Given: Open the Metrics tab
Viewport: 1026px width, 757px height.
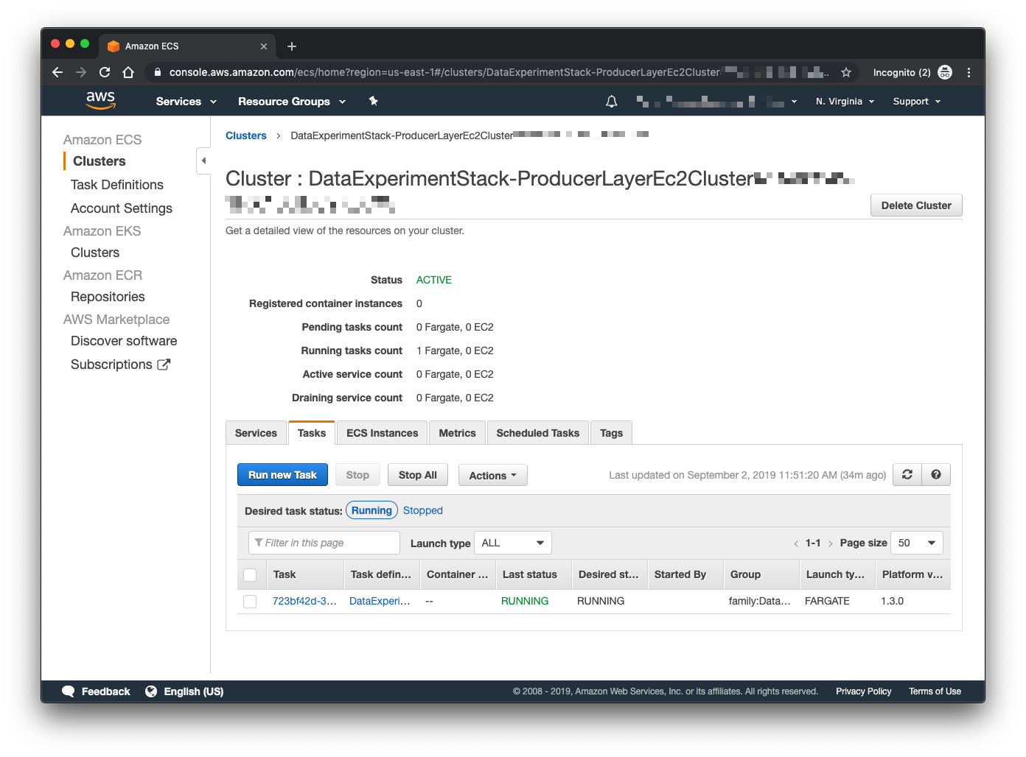Looking at the screenshot, I should click(x=458, y=433).
